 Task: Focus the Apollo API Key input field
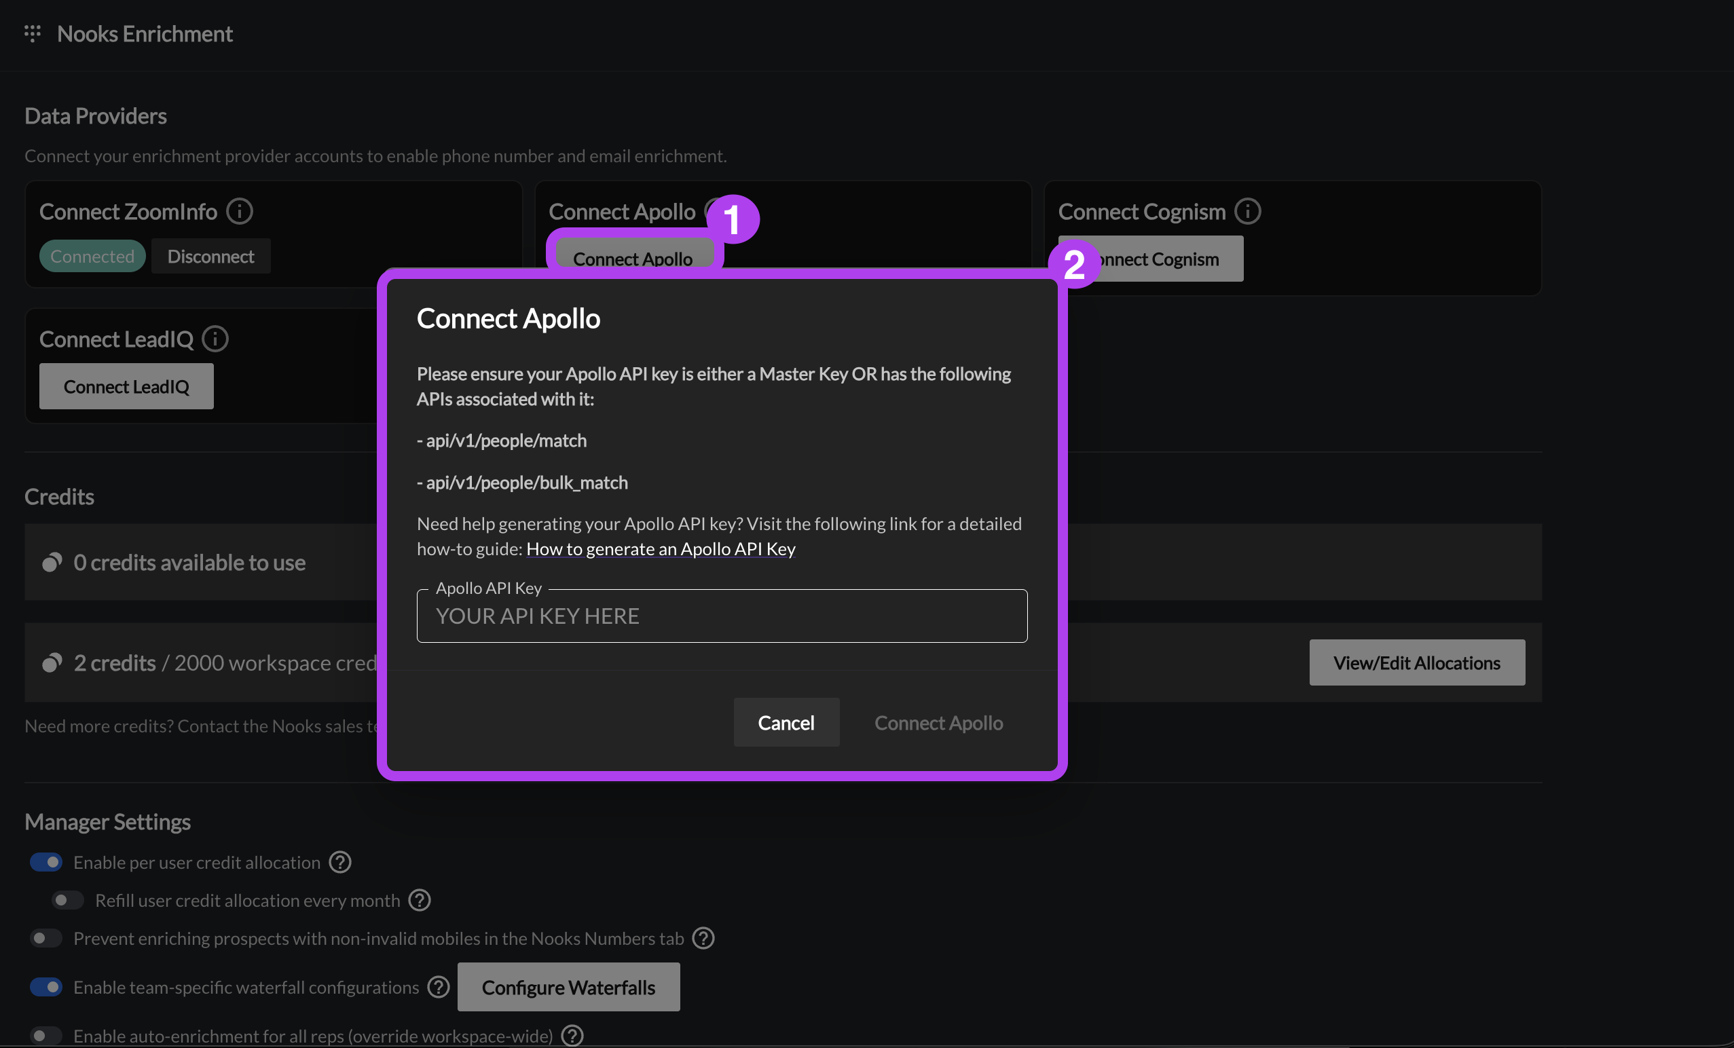coord(722,616)
